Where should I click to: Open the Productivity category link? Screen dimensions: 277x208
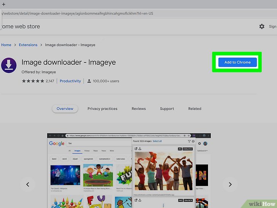(x=70, y=81)
